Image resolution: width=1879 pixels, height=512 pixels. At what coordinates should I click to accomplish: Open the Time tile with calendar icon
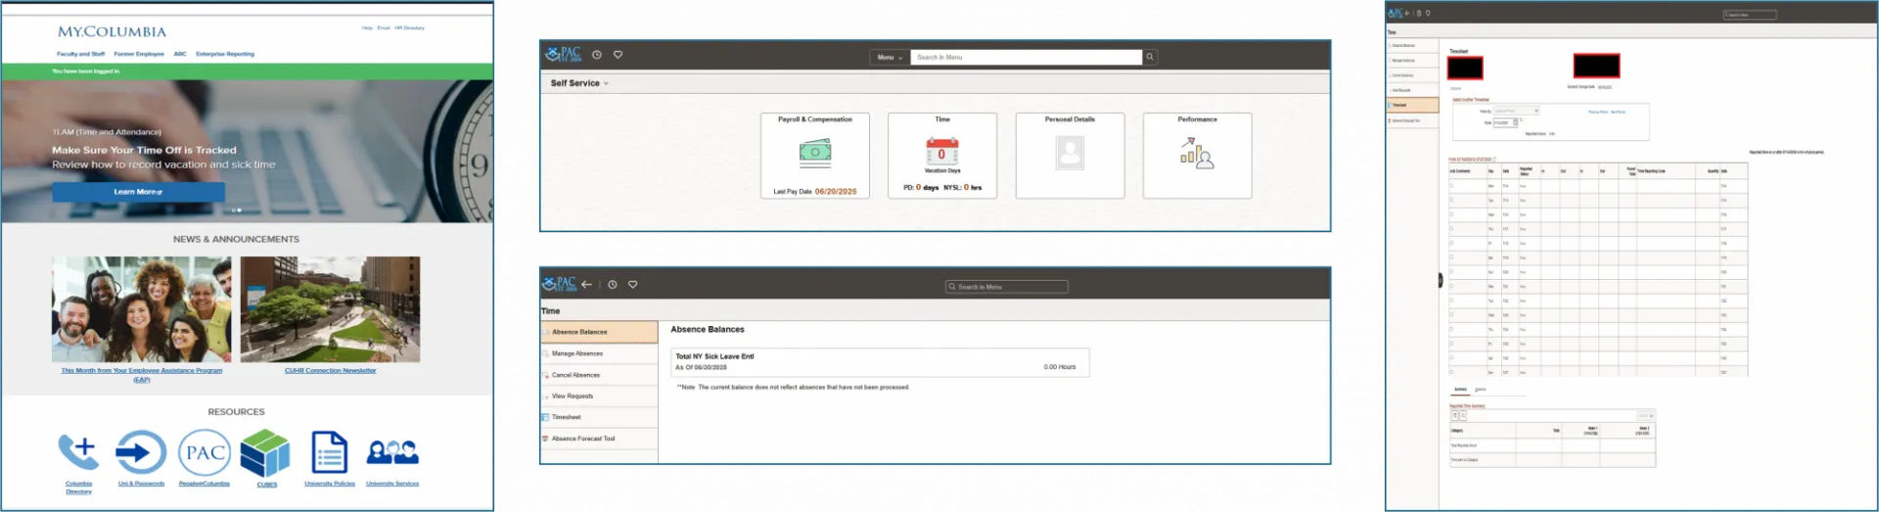[942, 156]
